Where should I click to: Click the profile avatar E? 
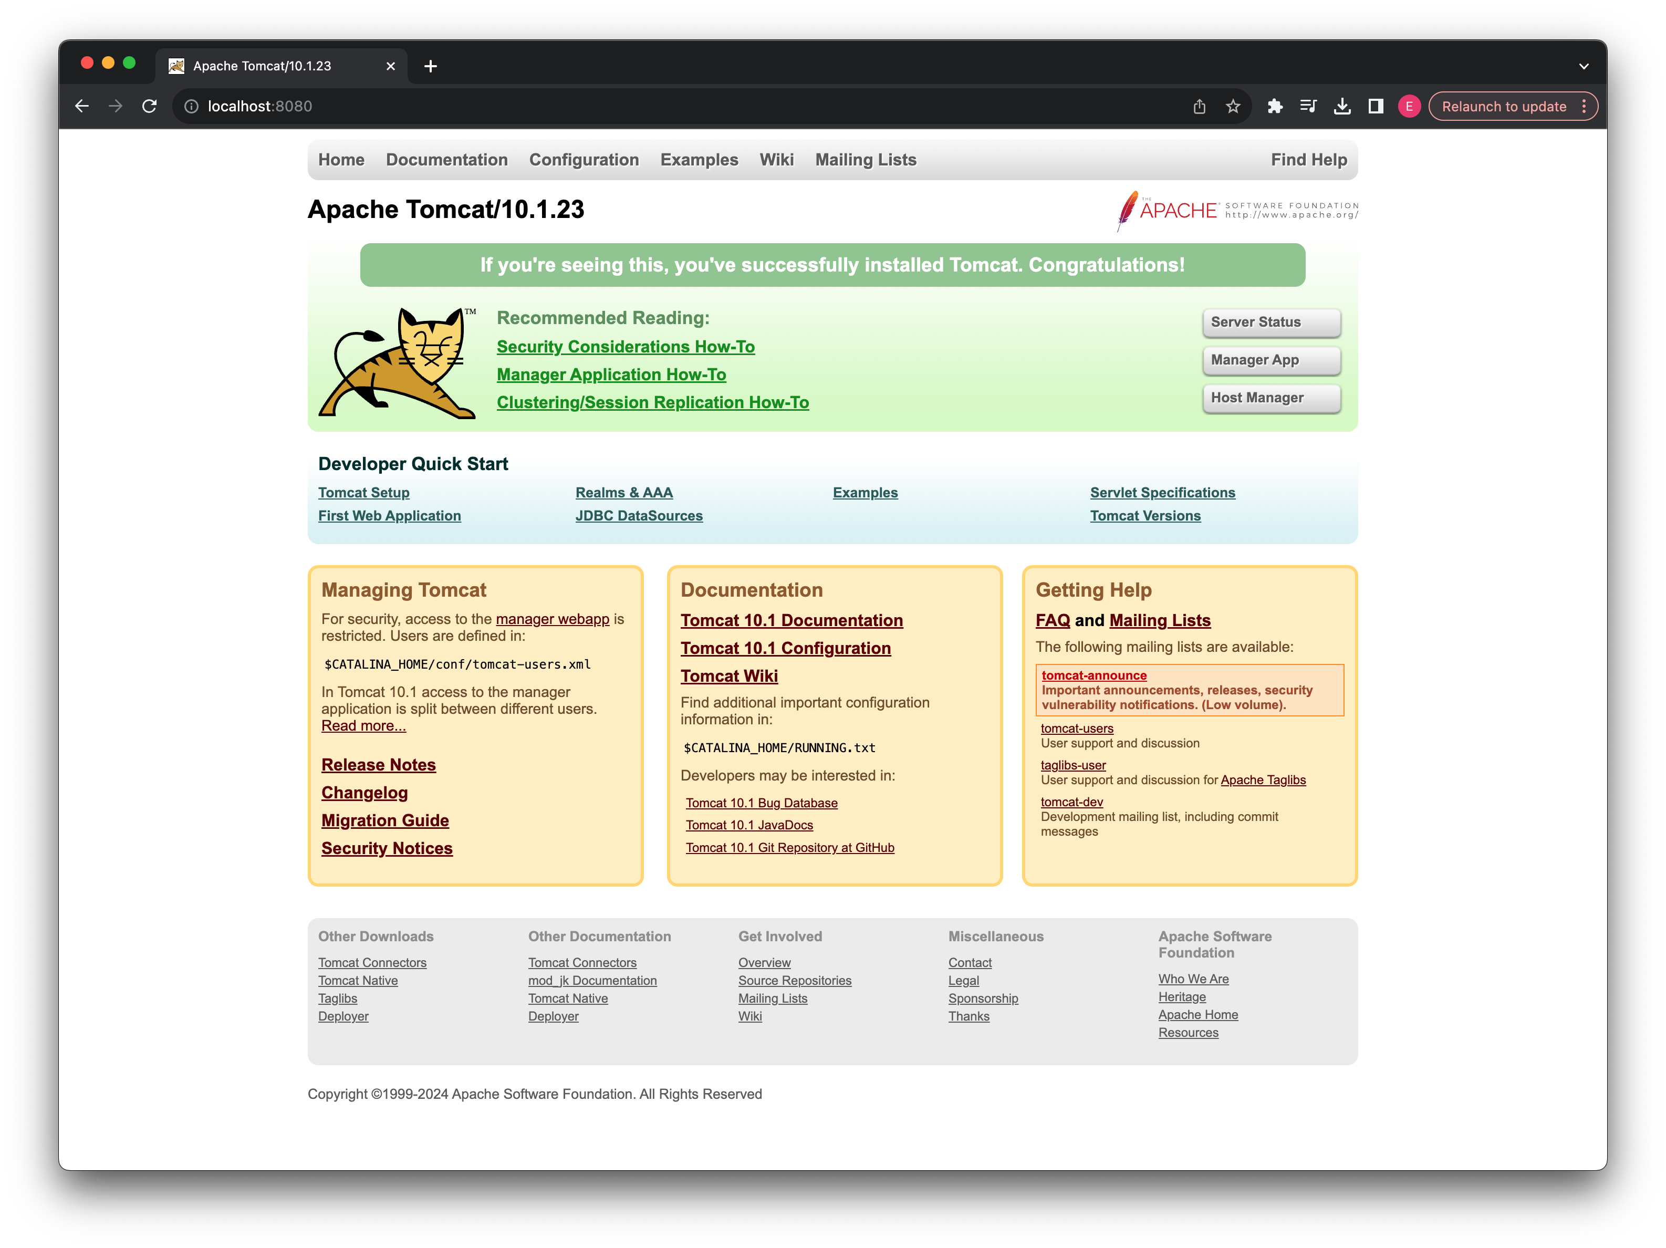pyautogui.click(x=1409, y=106)
